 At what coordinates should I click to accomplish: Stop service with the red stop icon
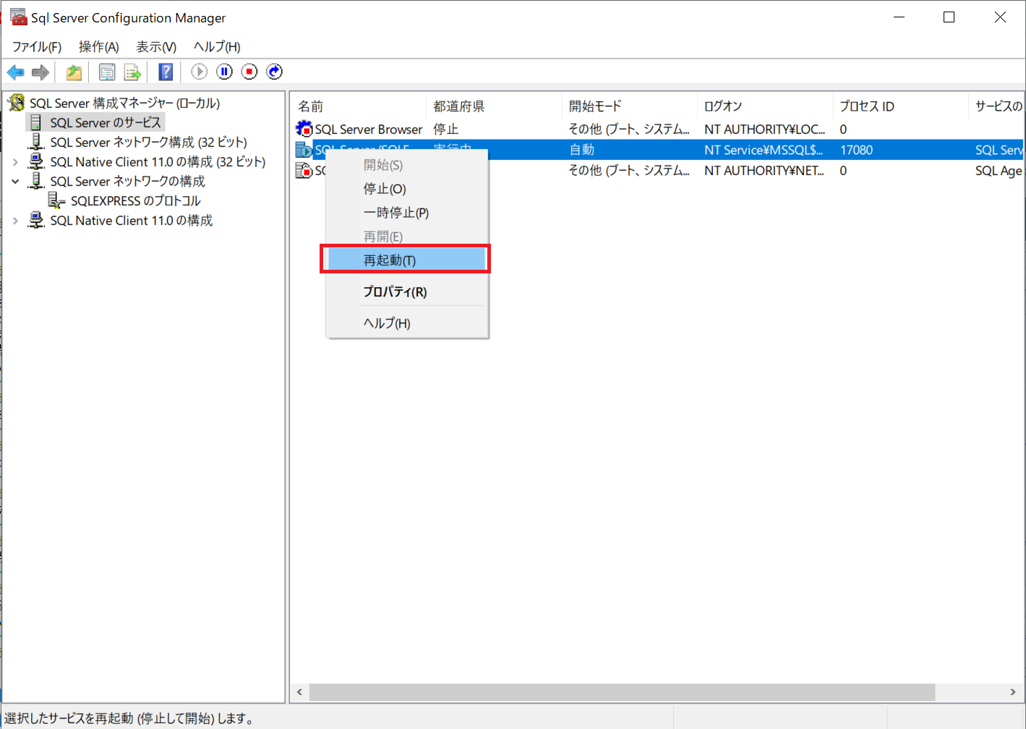pyautogui.click(x=249, y=72)
